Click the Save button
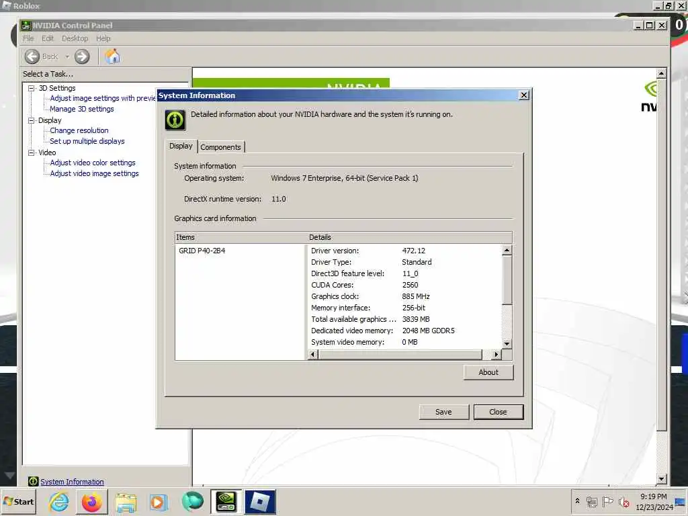Viewport: 688px width, 516px height. [x=443, y=412]
